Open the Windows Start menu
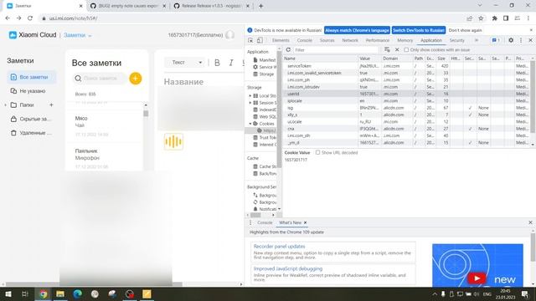 [x=8, y=293]
